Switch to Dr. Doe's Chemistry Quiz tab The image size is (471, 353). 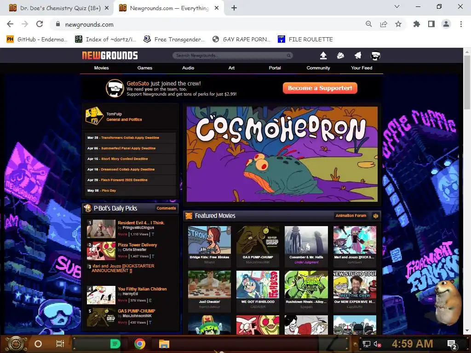click(x=57, y=8)
